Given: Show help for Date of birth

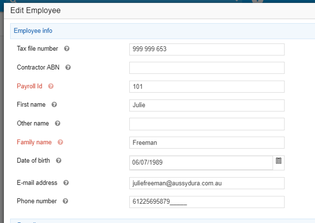Looking at the screenshot, I should (58, 160).
